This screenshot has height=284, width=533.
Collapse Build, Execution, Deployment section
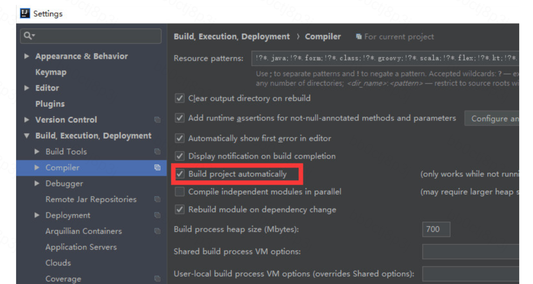point(27,136)
